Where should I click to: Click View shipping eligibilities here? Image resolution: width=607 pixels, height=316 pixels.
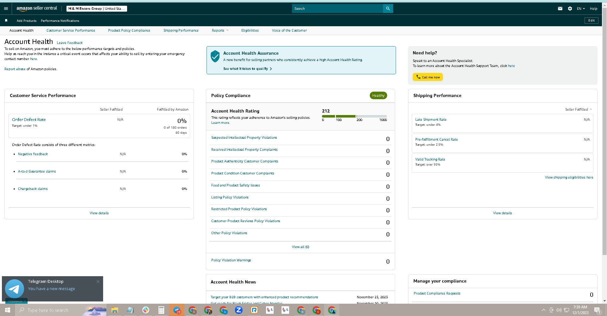tap(569, 177)
